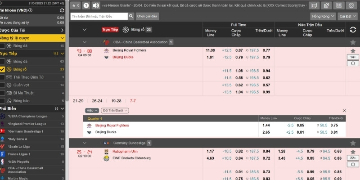The width and height of the screenshot is (360, 180).
Task: Select Ratiopharm Ulm half-time money line 1.28
Action: 282,151
